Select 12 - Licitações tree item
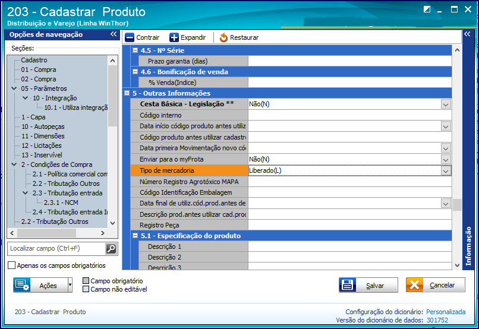This screenshot has height=329, width=479. [x=41, y=145]
